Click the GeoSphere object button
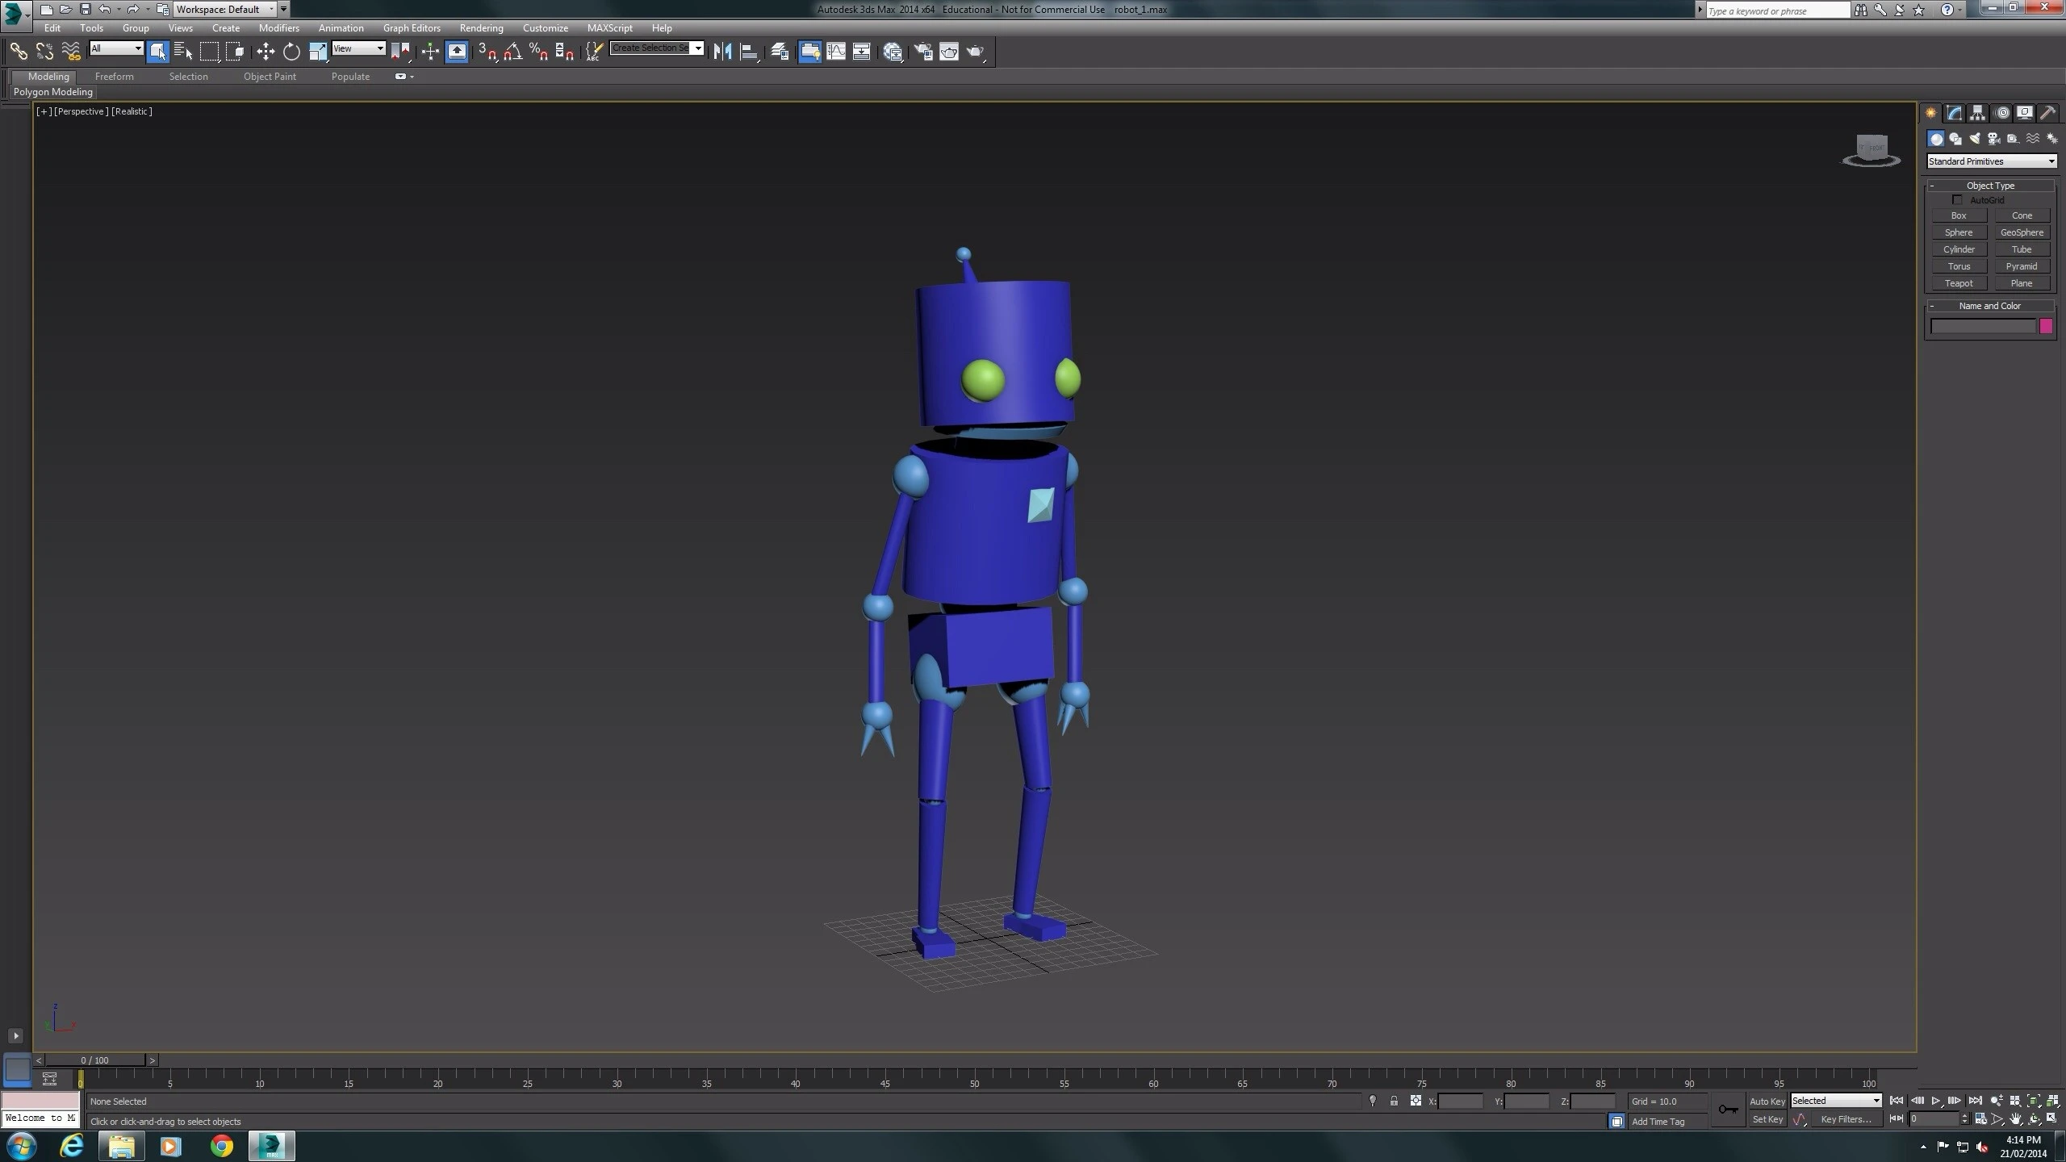The image size is (2066, 1162). pyautogui.click(x=2022, y=232)
